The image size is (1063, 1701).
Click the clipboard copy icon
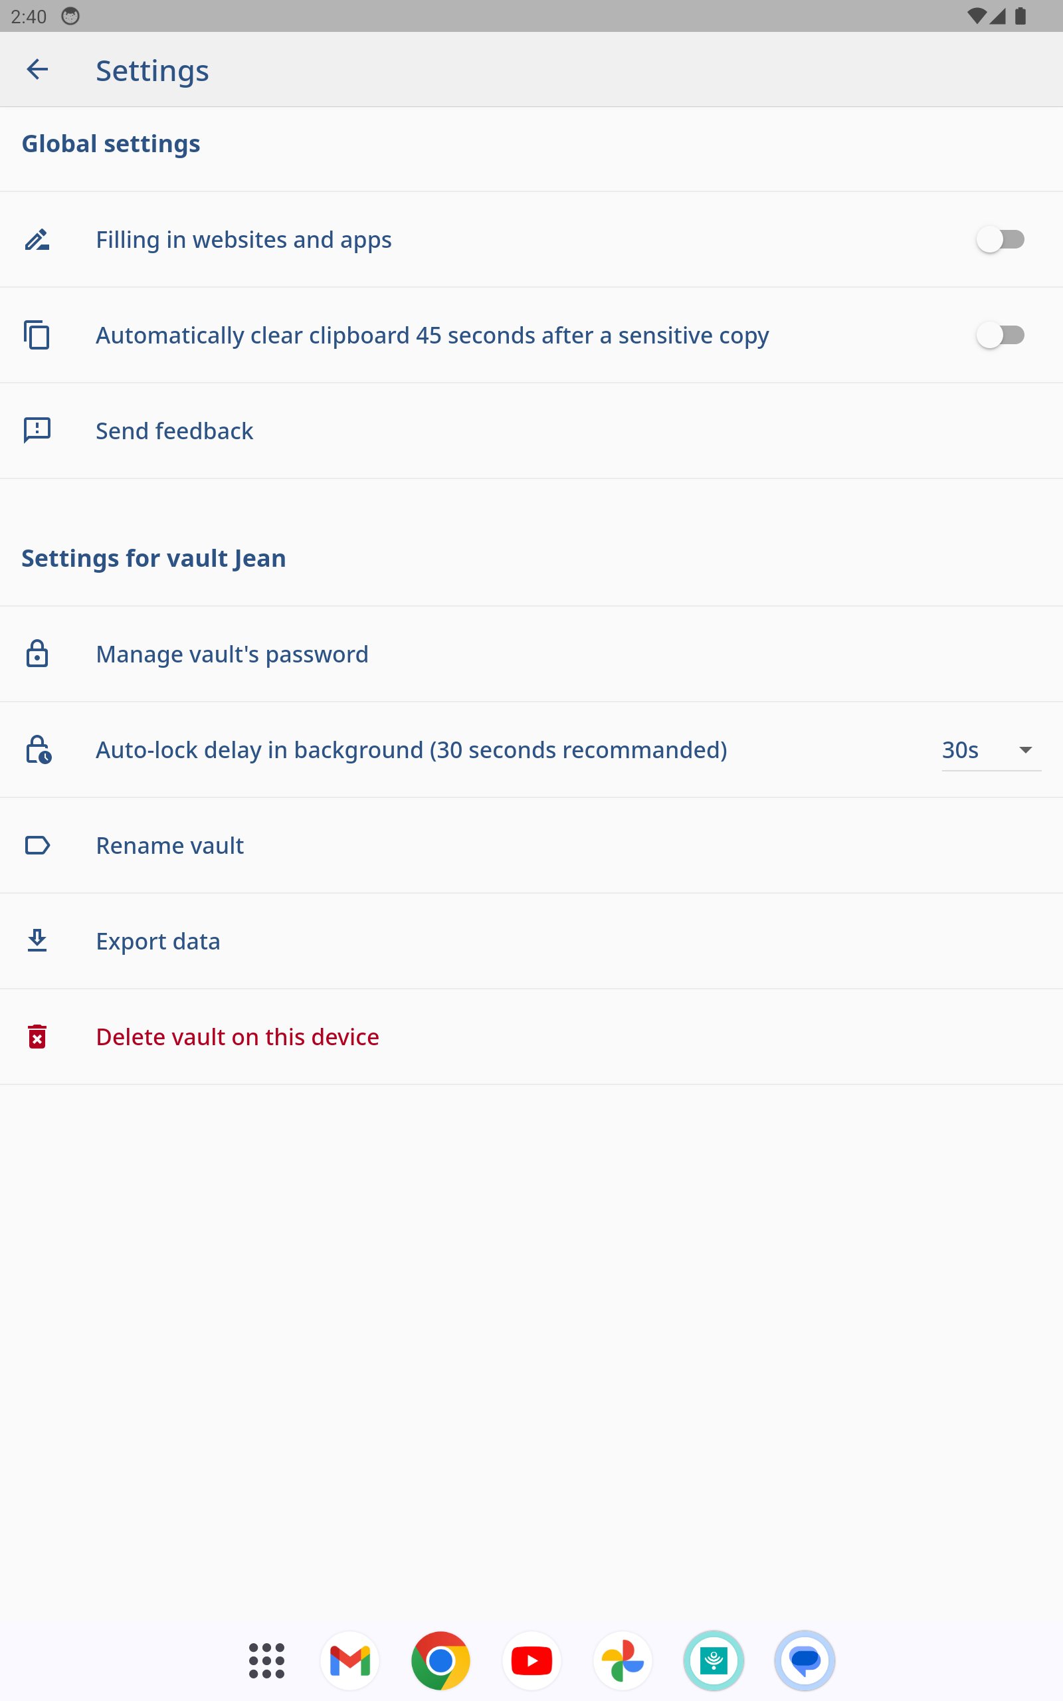coord(37,336)
